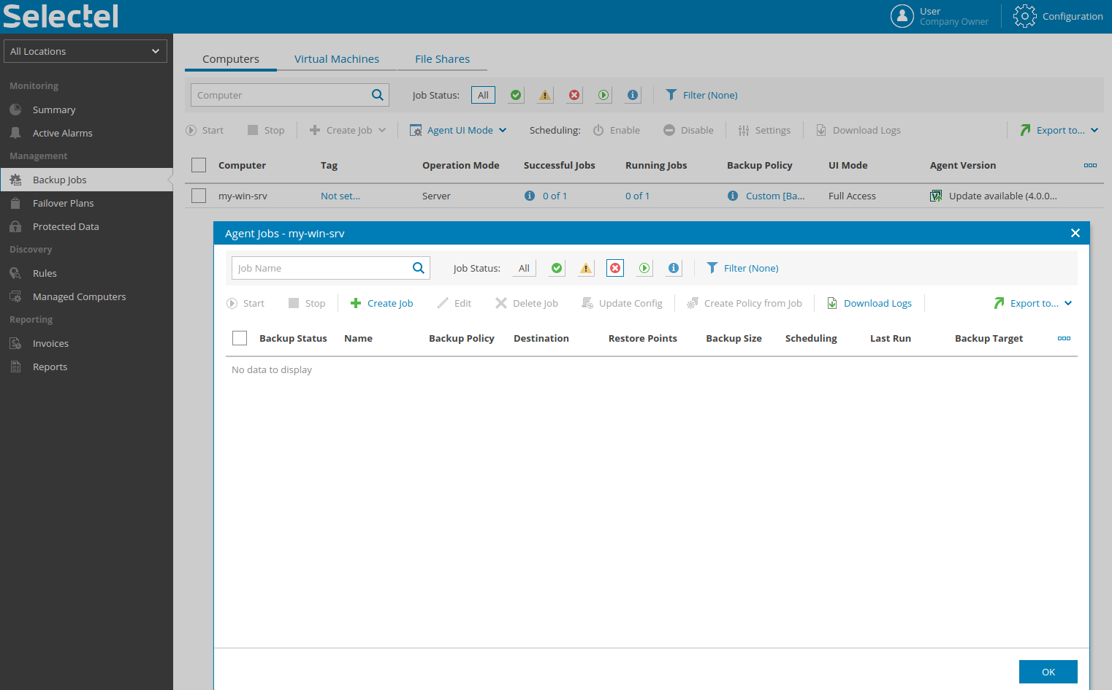Click Download Logs in Agent Jobs dialog
The height and width of the screenshot is (690, 1112).
tap(869, 303)
